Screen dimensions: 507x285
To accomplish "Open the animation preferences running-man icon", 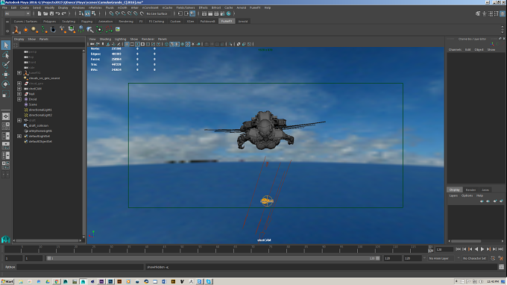I will 500,258.
